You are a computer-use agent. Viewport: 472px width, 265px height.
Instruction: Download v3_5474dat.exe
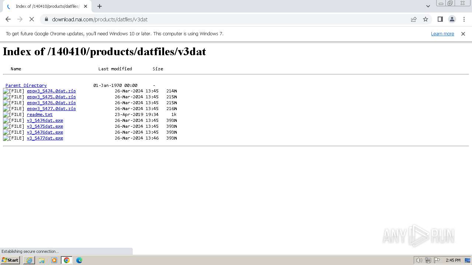pyautogui.click(x=45, y=120)
